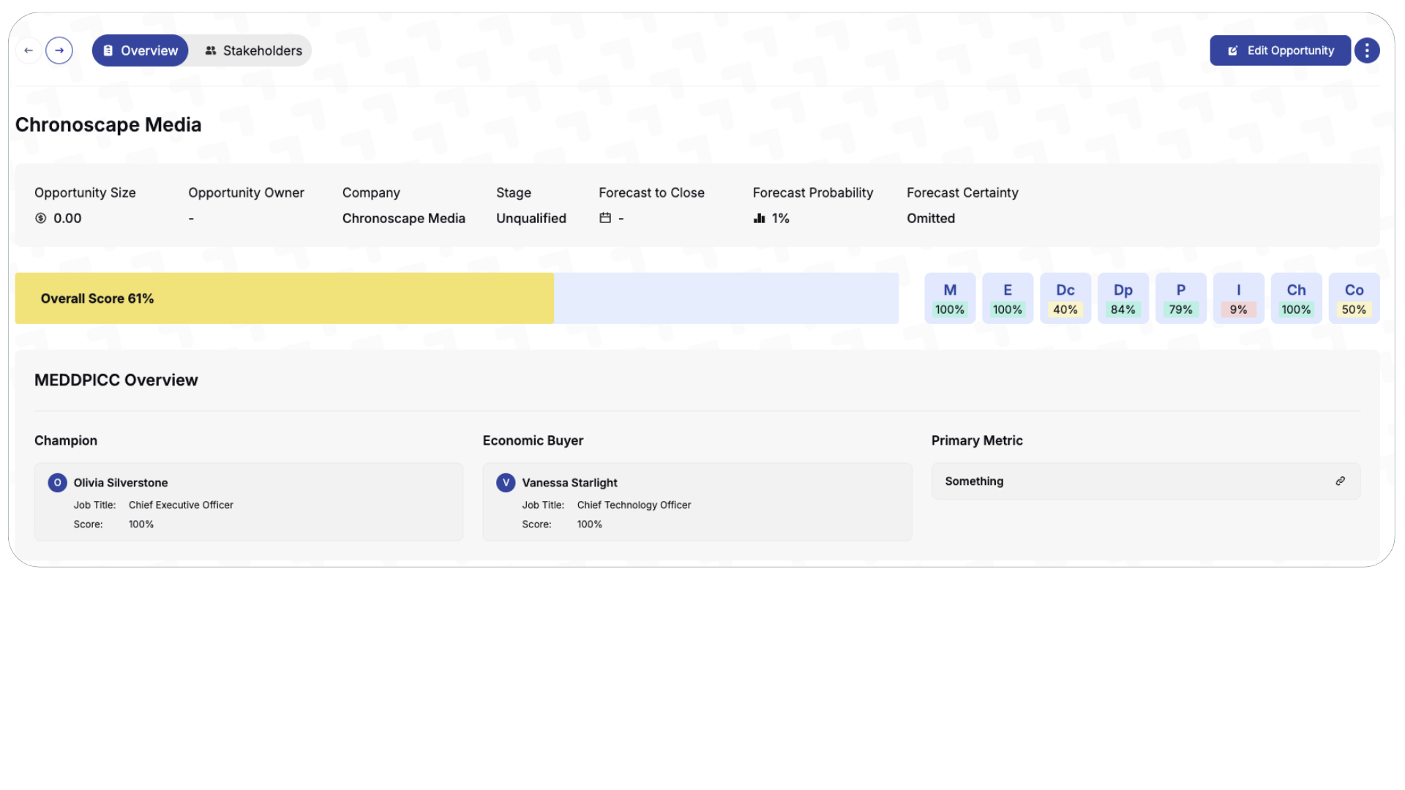
Task: Click the Primary Metric section heading
Action: coord(976,440)
